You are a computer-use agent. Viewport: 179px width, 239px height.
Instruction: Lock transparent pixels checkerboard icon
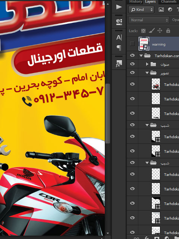point(143,31)
